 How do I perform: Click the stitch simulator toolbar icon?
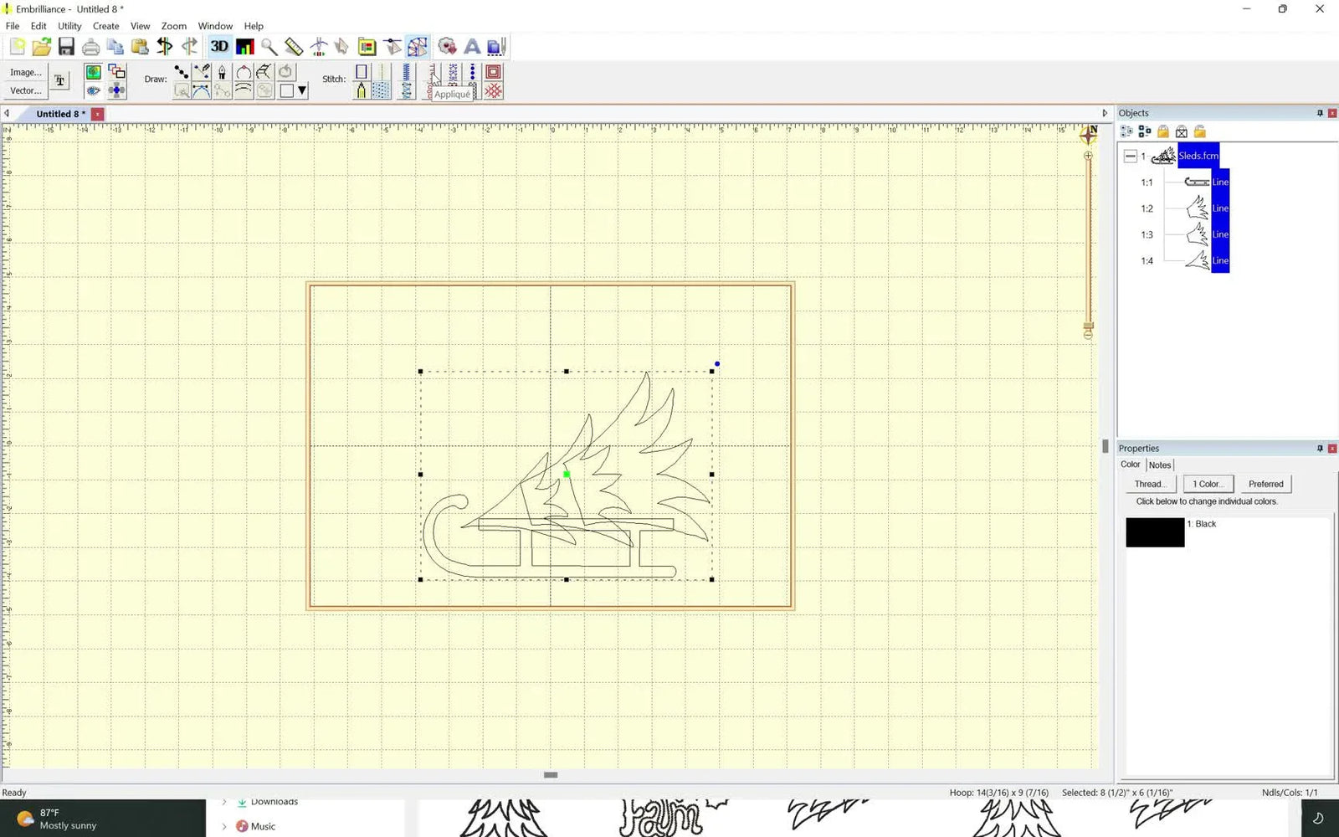coord(319,47)
